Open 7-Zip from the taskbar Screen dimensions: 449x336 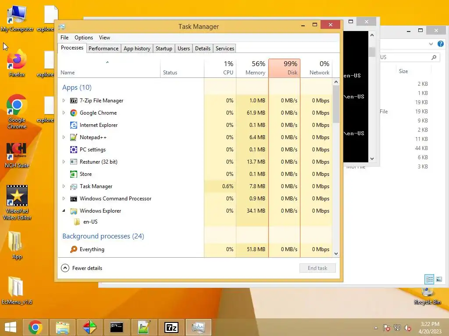click(x=171, y=327)
